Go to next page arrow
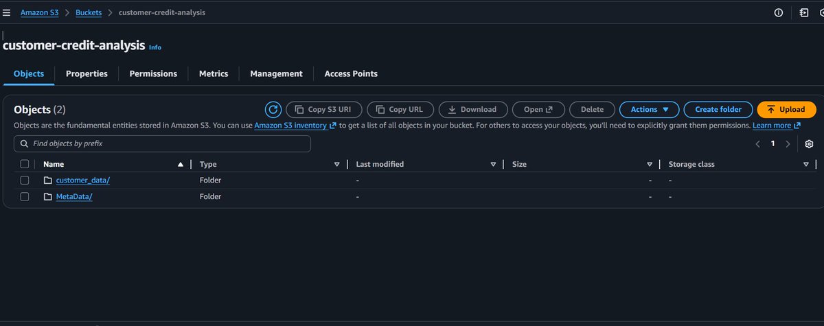This screenshot has height=326, width=824. [x=788, y=144]
